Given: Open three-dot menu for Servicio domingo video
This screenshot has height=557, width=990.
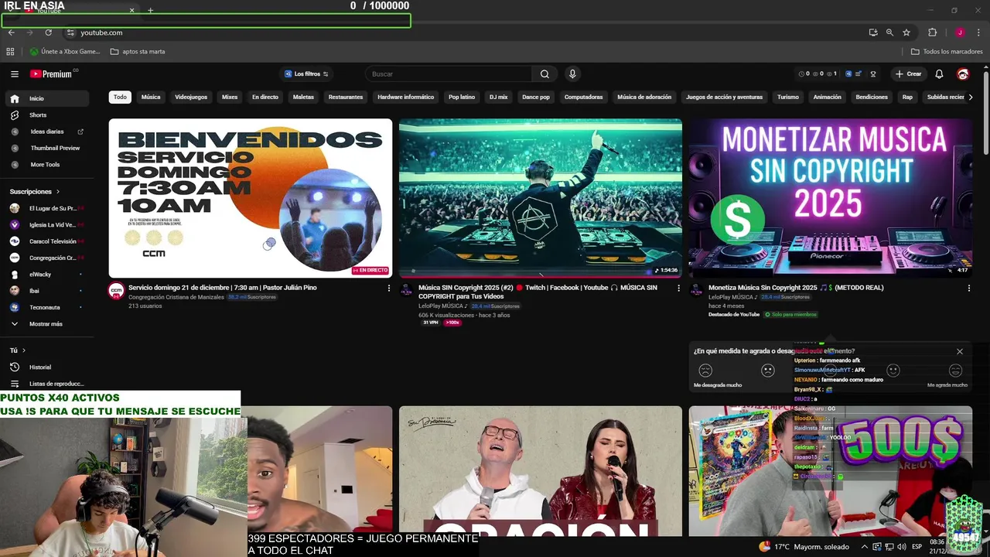Looking at the screenshot, I should point(389,288).
